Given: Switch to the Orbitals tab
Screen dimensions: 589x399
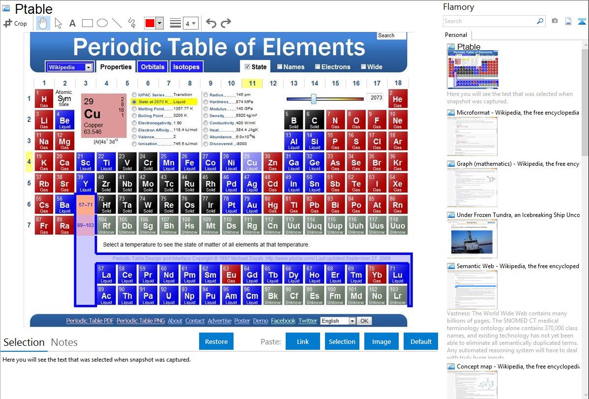Looking at the screenshot, I should pyautogui.click(x=152, y=66).
